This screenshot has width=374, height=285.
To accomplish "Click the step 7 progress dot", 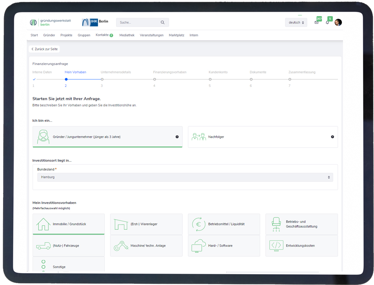I will pos(290,79).
